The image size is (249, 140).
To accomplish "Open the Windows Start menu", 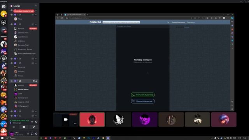I will click(2, 138).
